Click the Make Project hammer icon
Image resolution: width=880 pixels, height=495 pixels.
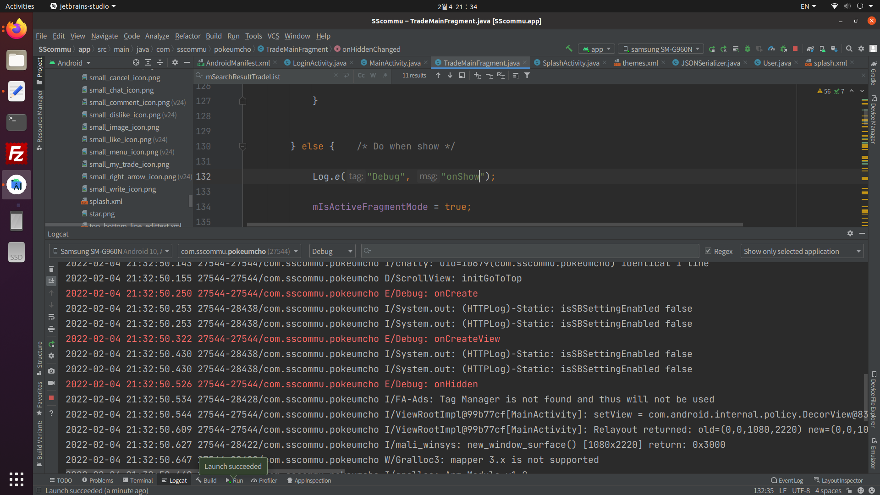click(x=569, y=49)
